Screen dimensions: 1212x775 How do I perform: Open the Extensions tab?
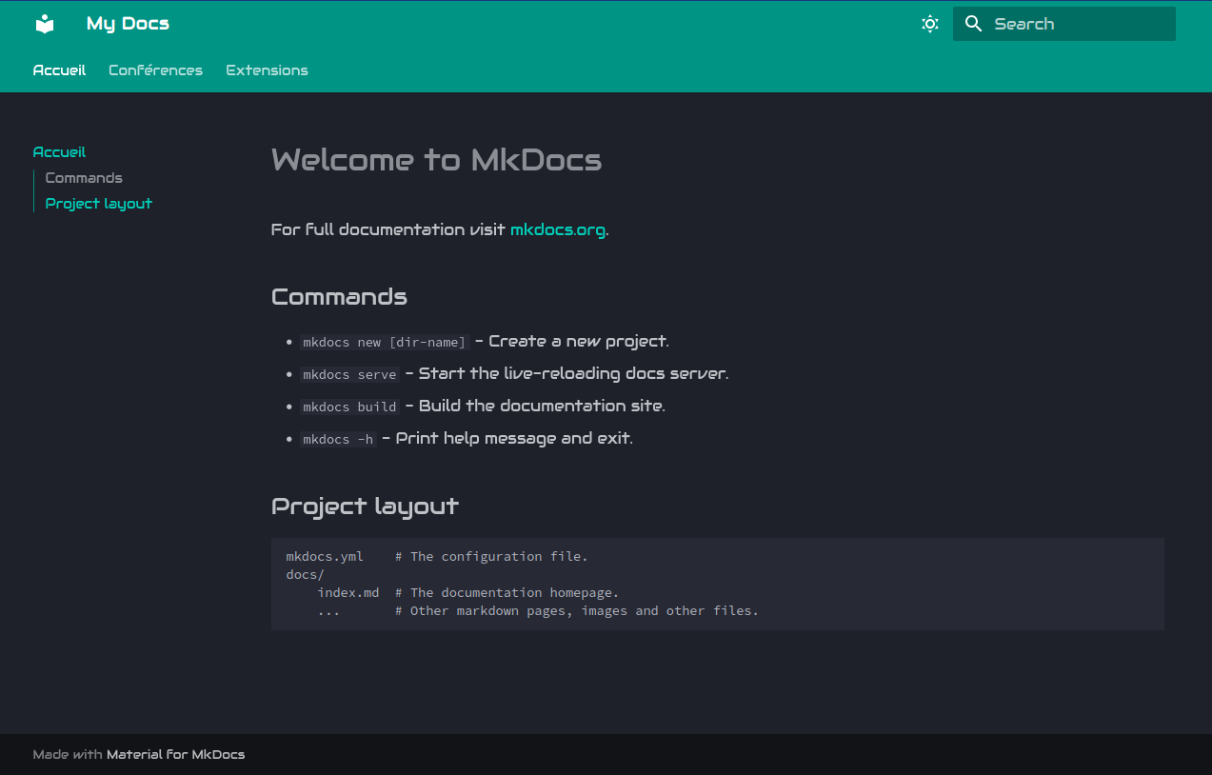[x=267, y=70]
